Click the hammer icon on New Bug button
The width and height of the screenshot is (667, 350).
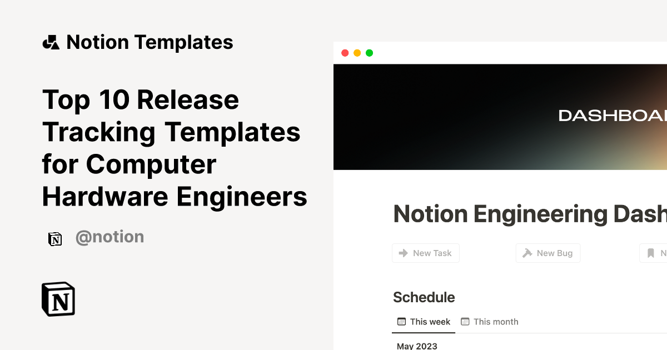tap(526, 253)
